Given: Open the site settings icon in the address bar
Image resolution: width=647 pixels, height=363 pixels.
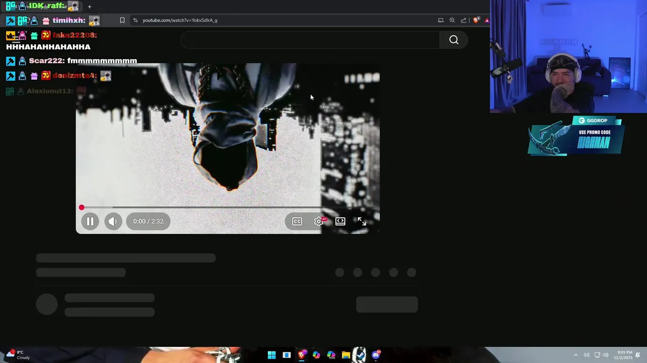Looking at the screenshot, I should coord(135,20).
